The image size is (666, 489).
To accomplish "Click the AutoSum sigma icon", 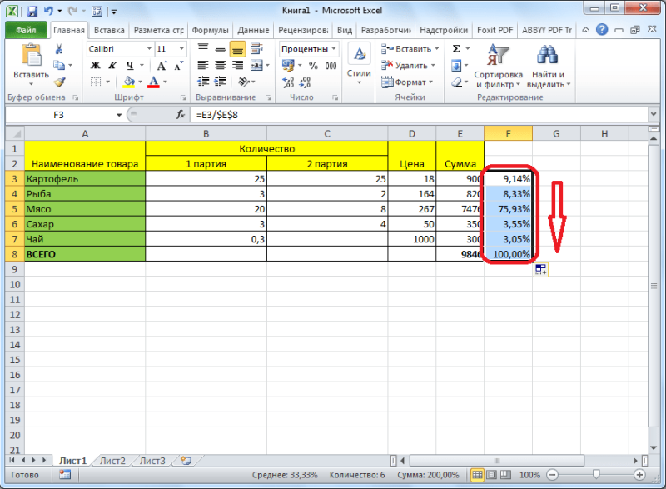I will [456, 49].
